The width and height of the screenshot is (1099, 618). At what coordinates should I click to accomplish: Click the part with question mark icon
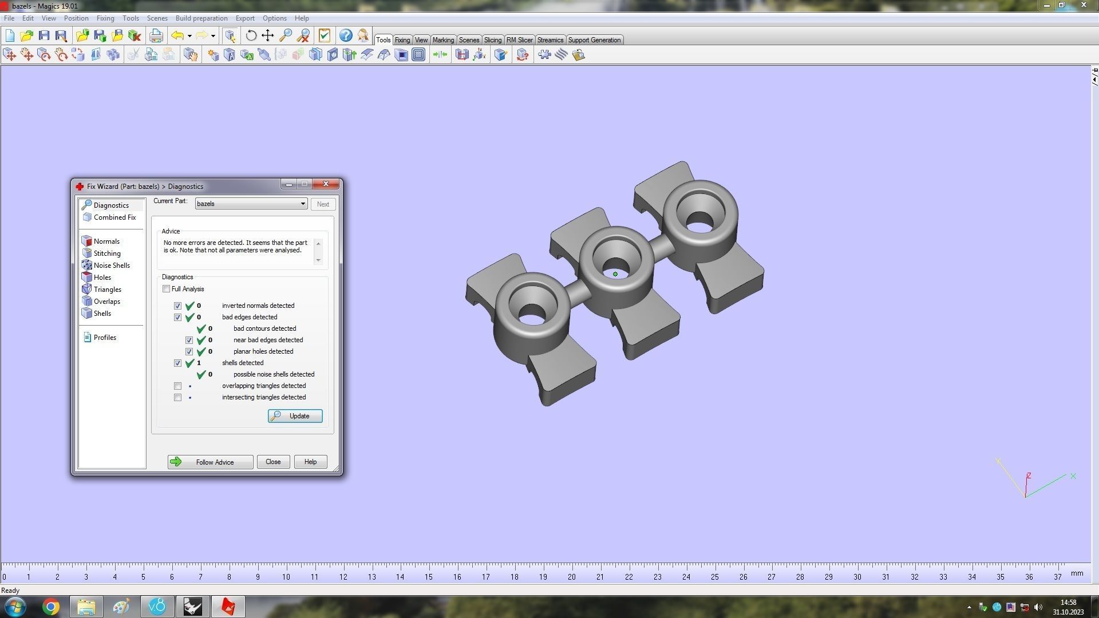522,54
